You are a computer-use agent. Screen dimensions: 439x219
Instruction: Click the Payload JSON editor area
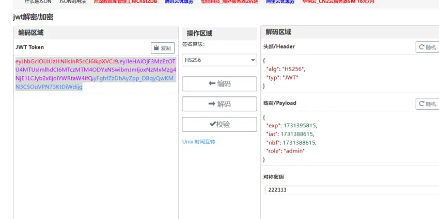(x=350, y=138)
